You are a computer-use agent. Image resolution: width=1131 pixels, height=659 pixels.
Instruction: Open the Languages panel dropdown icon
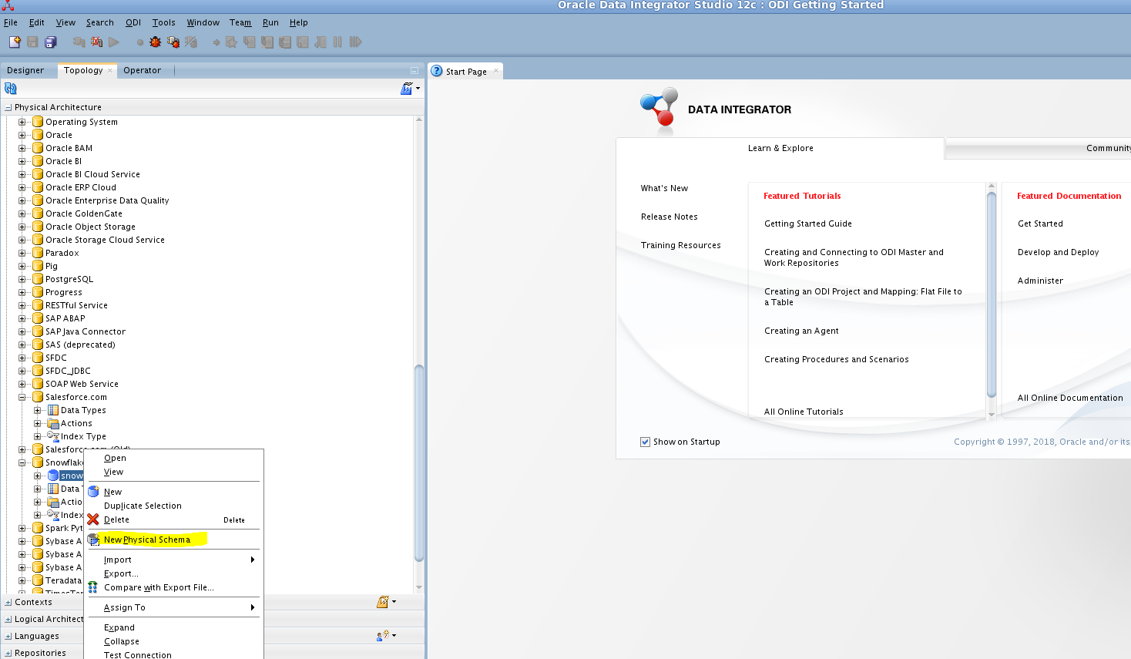coord(385,636)
